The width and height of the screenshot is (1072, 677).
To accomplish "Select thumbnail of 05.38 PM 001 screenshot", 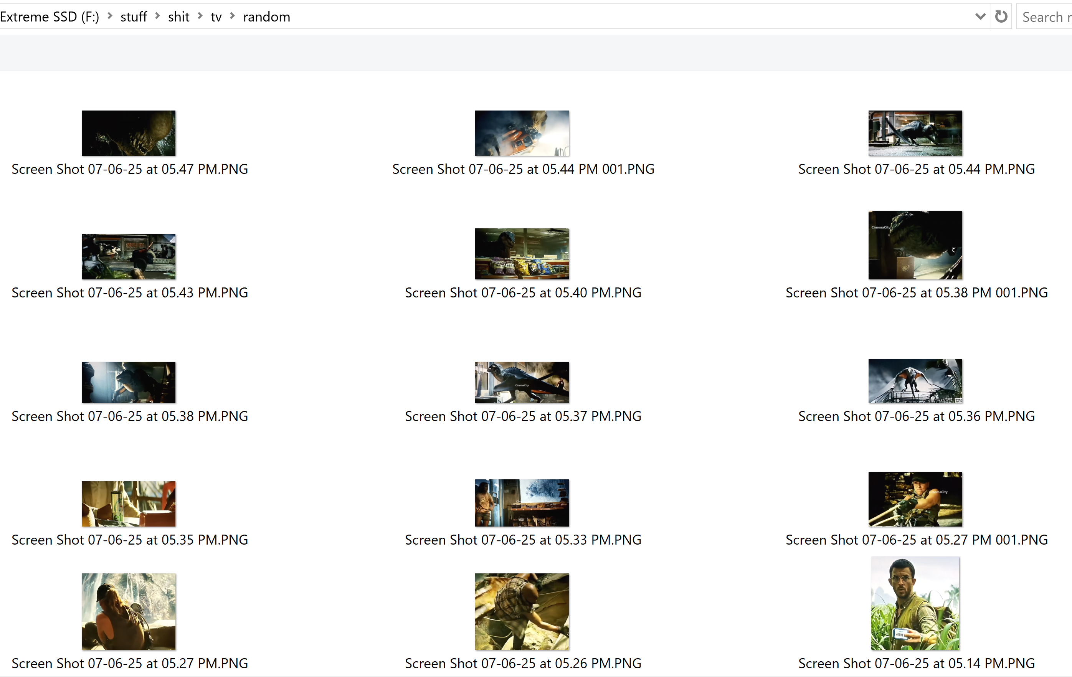I will click(x=915, y=245).
